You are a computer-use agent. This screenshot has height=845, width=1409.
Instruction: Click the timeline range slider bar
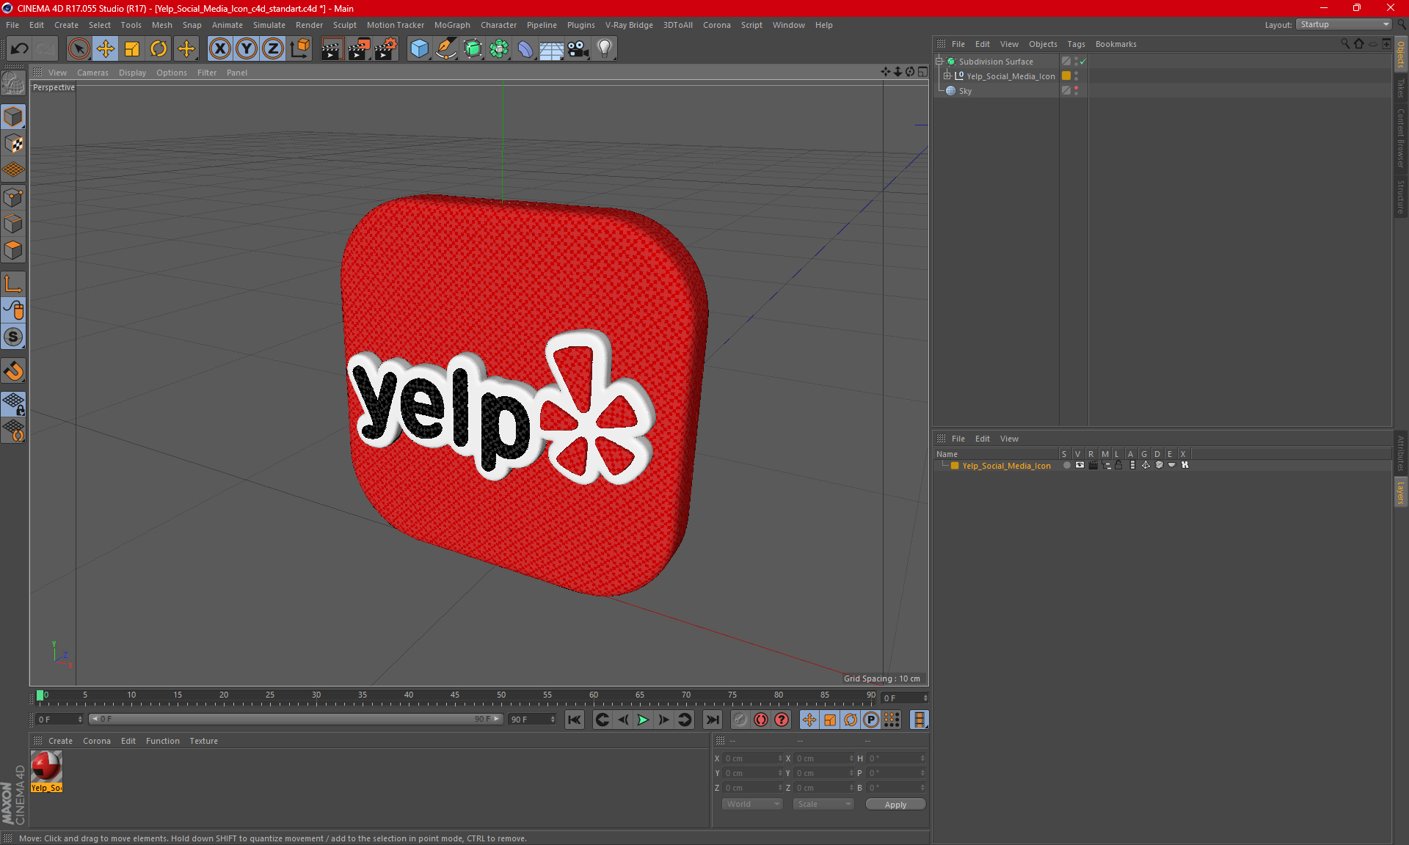296,719
